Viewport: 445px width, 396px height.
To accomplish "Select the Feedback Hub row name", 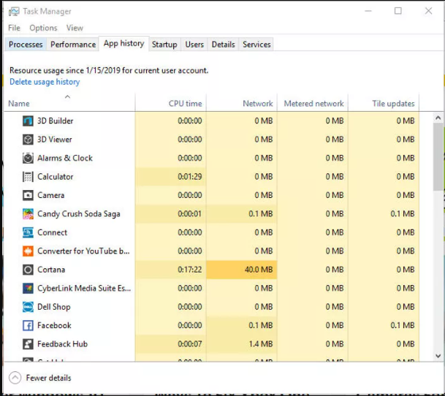I will (62, 344).
